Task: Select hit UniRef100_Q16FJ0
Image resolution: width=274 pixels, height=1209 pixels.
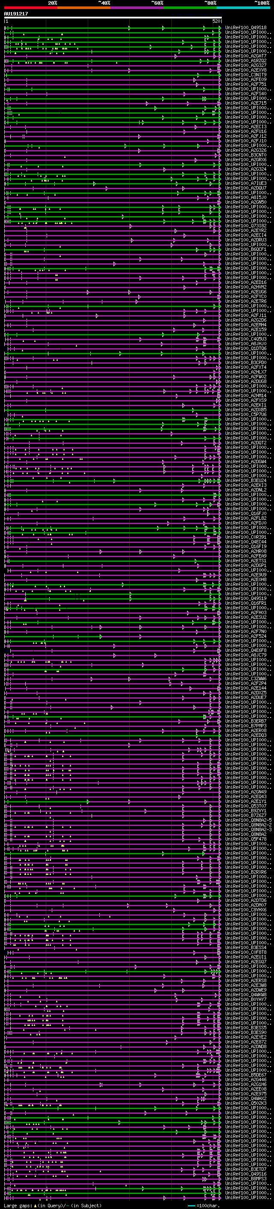Action: point(246,513)
